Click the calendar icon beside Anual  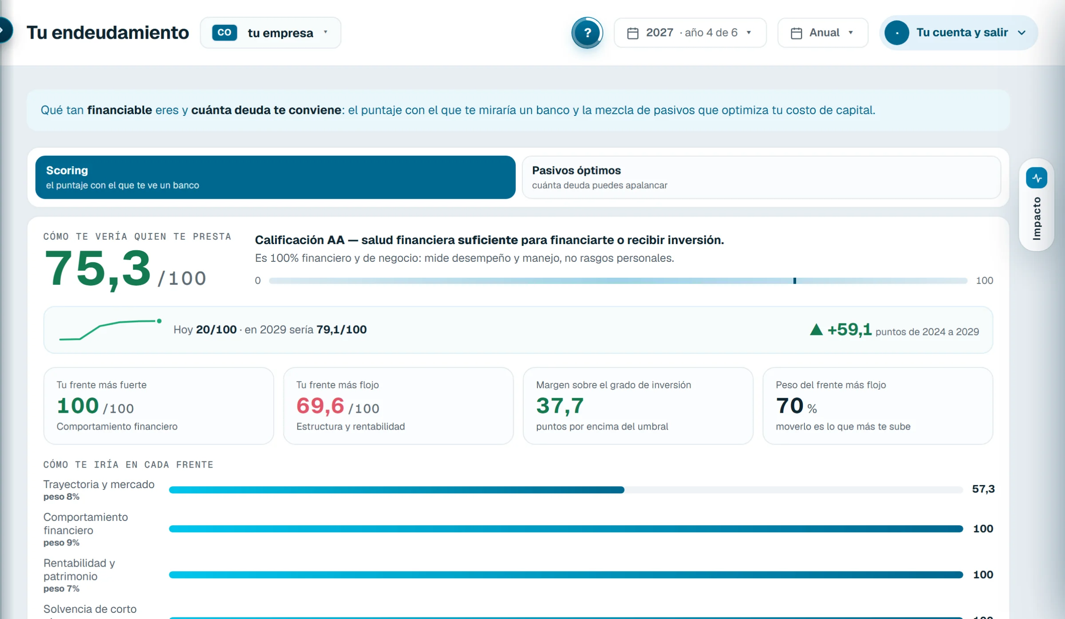[797, 33]
